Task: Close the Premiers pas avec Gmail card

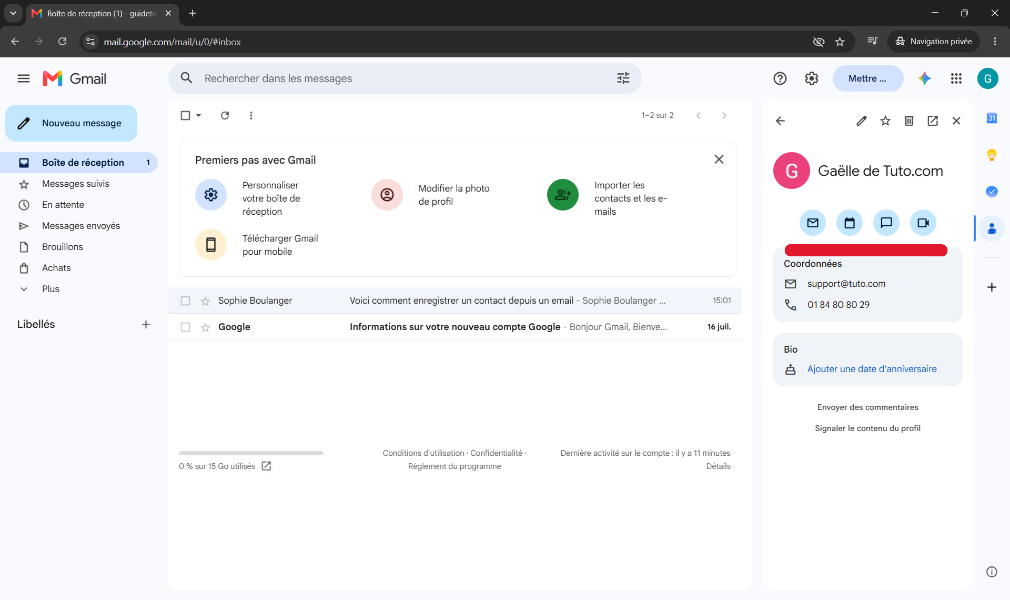Action: click(x=719, y=159)
